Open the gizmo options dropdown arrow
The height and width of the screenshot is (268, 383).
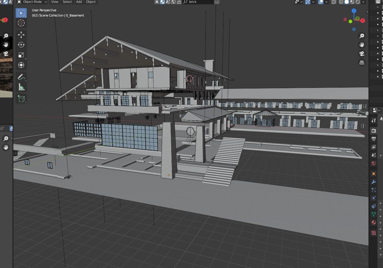313,2
